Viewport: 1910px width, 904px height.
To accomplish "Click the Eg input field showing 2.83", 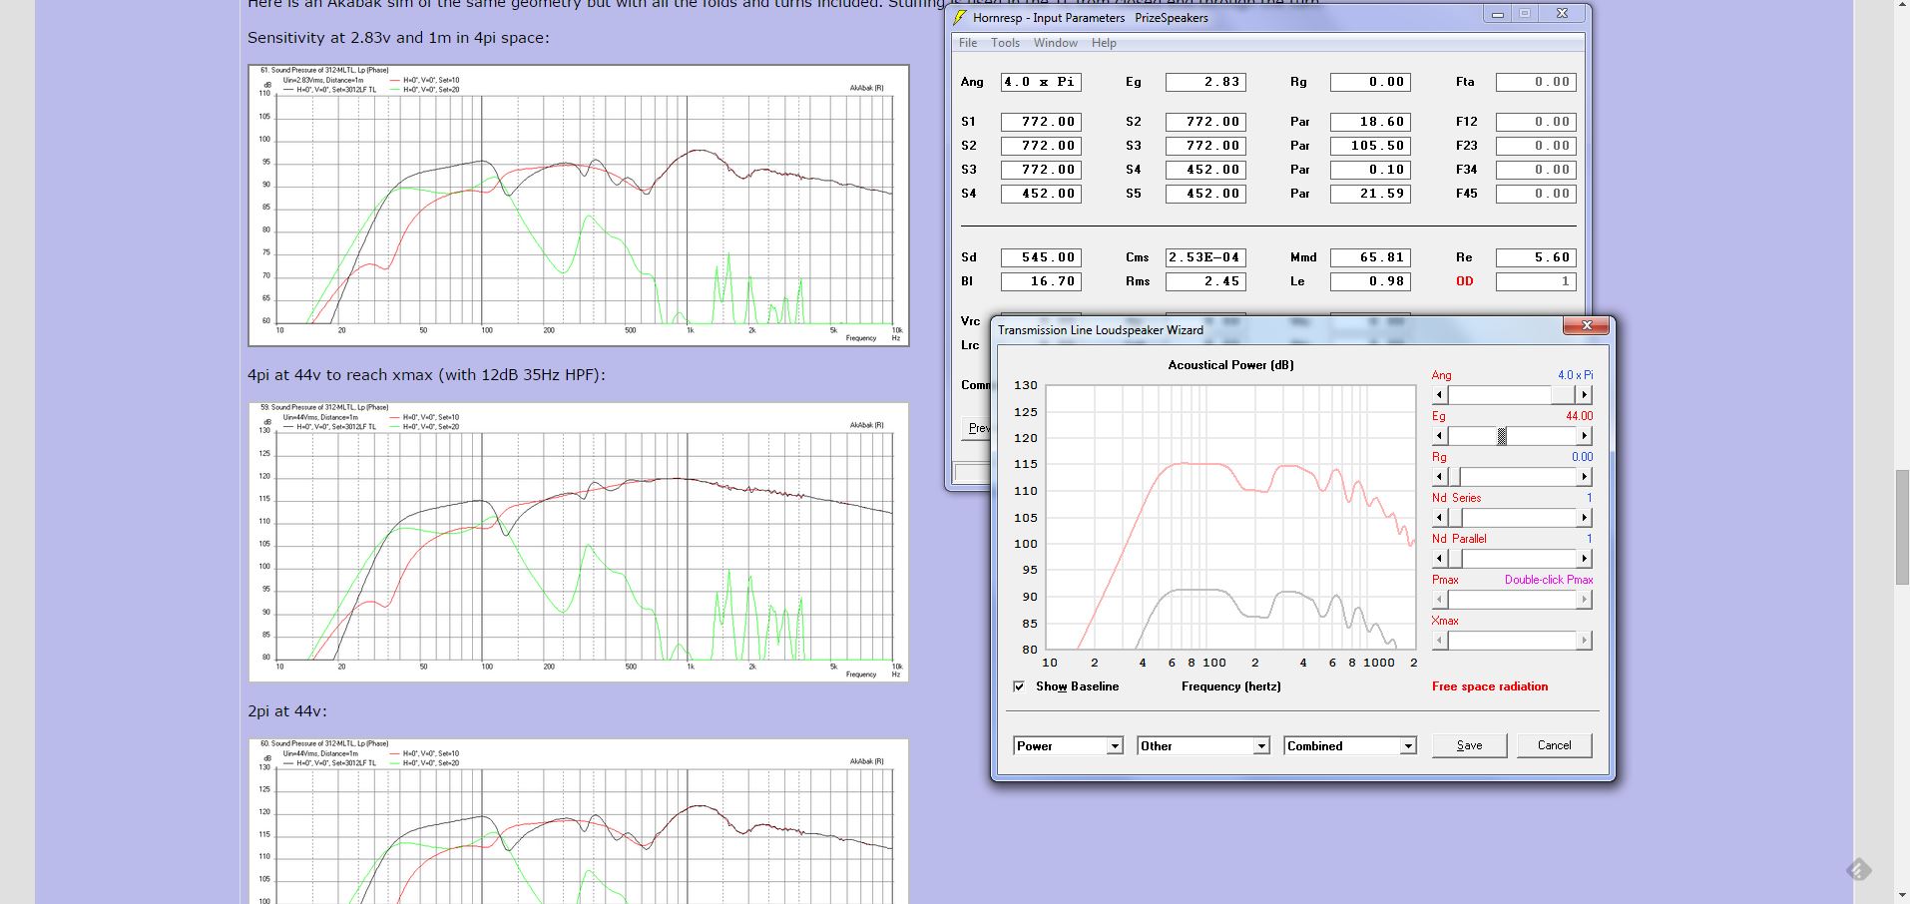I will click(x=1205, y=82).
